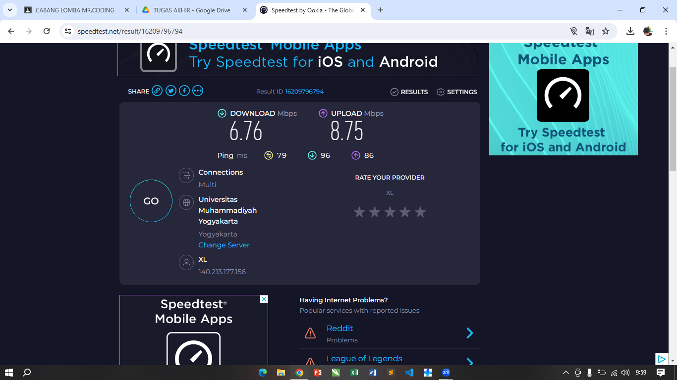The width and height of the screenshot is (677, 380).
Task: Open the Windows Start menu
Action: [x=8, y=373]
